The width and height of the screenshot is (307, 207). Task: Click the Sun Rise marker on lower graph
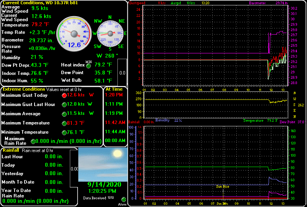tap(223, 186)
